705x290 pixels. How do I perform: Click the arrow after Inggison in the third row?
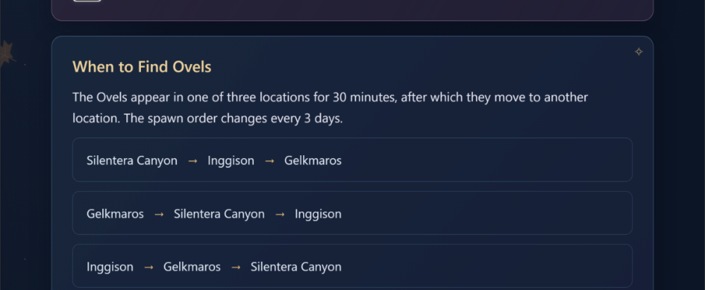pos(148,267)
